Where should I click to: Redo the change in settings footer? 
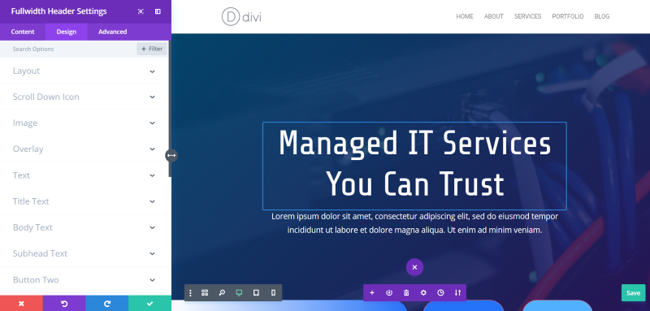(107, 304)
